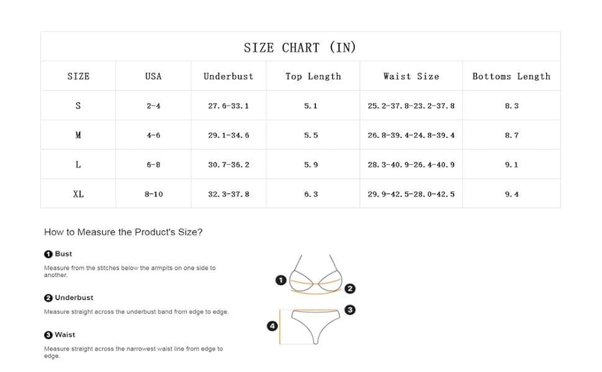
Task: Click the number 1 Bust bullet icon
Action: click(x=48, y=254)
